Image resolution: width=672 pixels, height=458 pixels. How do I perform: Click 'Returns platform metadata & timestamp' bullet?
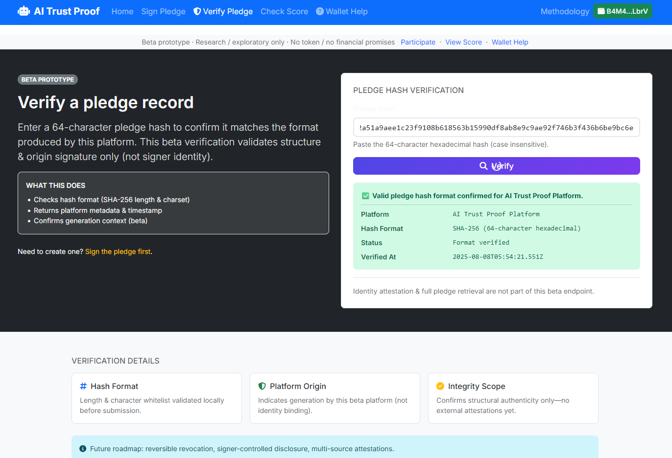coord(98,210)
